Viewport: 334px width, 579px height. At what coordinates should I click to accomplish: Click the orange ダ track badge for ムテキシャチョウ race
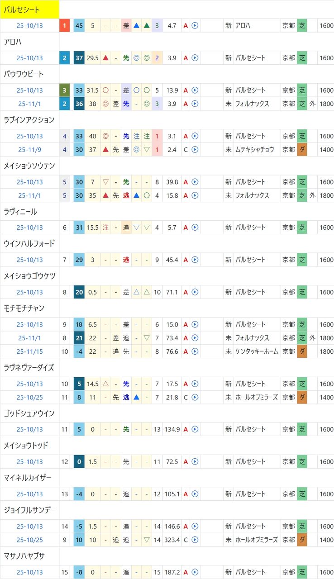pyautogui.click(x=302, y=149)
